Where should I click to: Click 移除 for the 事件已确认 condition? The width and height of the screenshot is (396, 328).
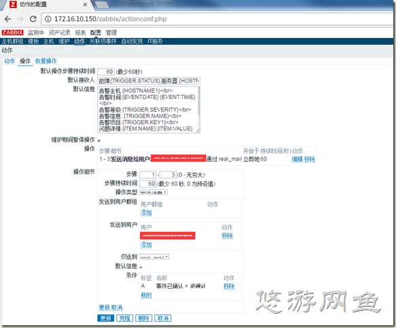pos(229,287)
